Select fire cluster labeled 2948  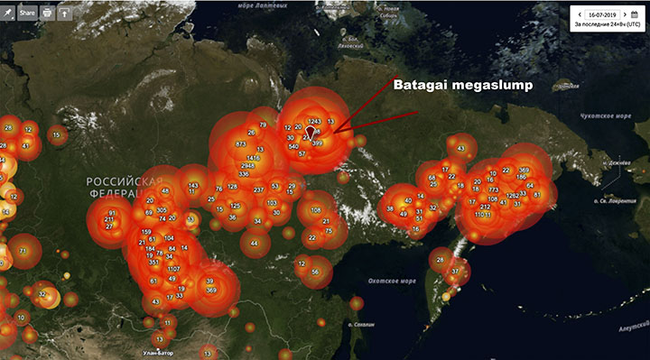click(248, 166)
